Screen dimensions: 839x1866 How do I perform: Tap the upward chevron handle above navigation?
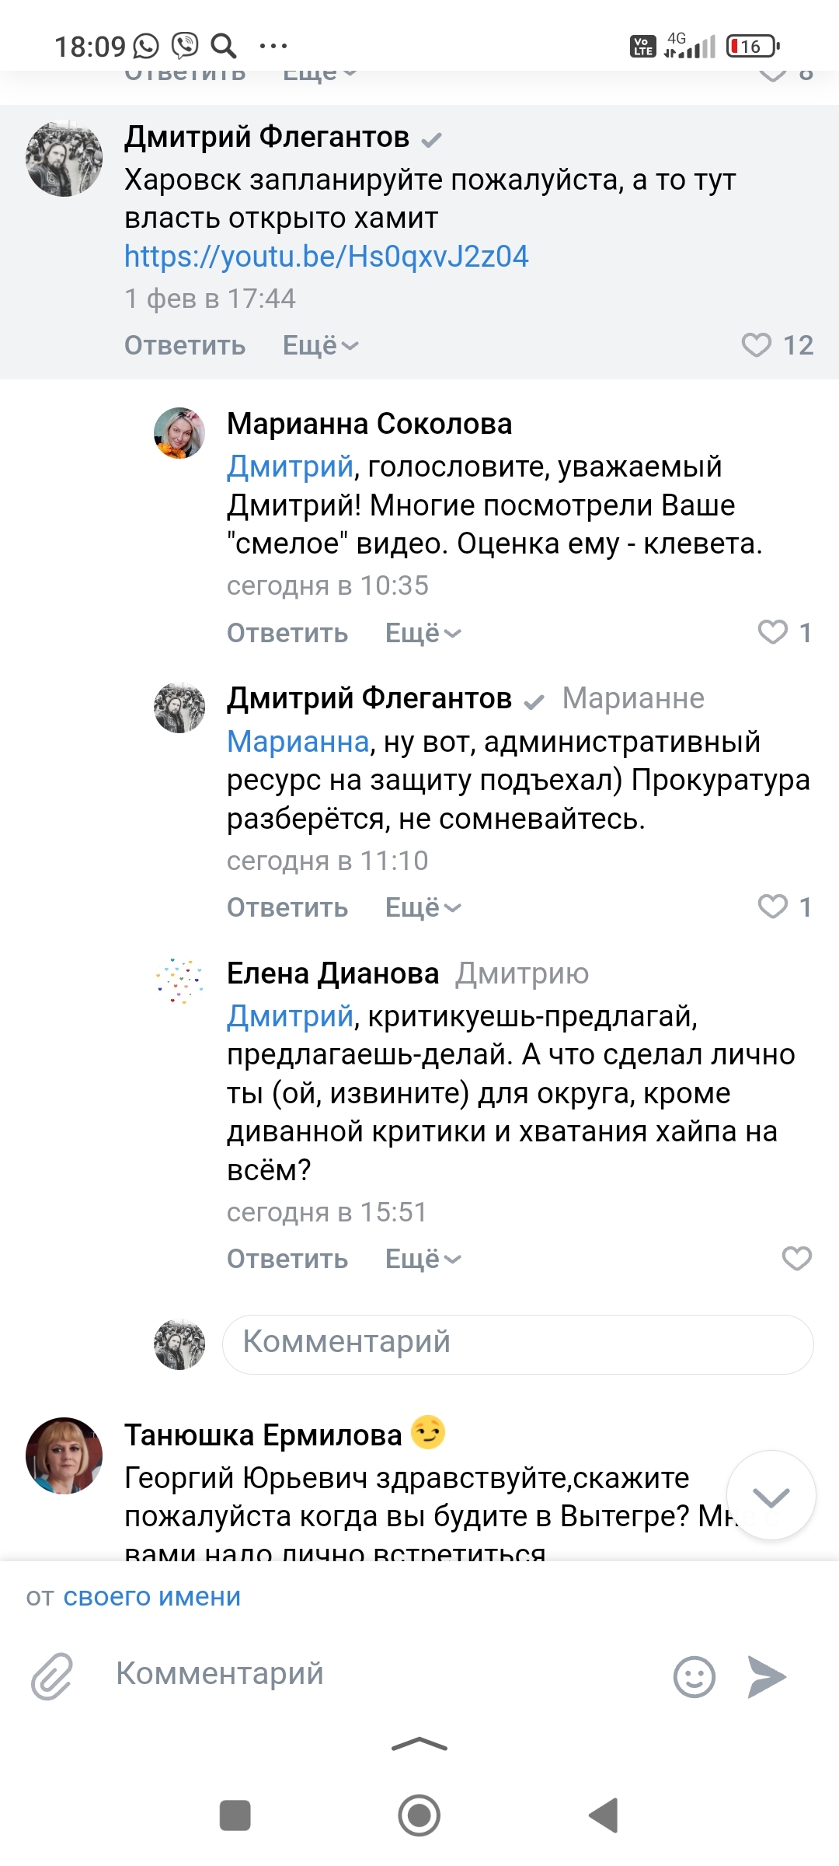point(419,1744)
